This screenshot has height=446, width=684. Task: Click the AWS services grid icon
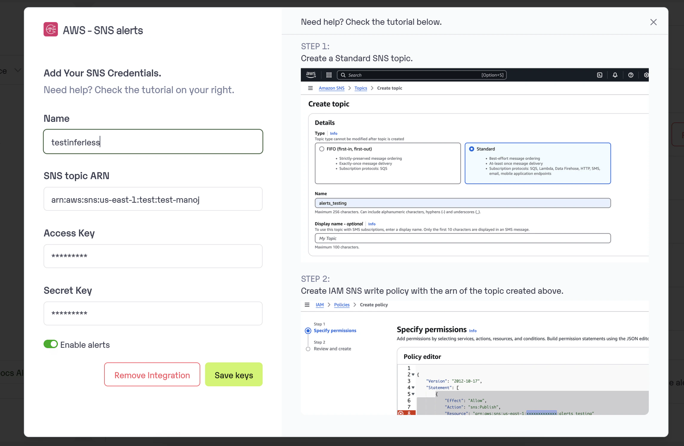(x=329, y=75)
